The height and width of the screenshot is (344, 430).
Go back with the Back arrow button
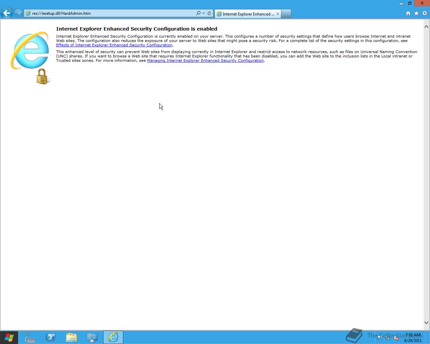tap(6, 13)
